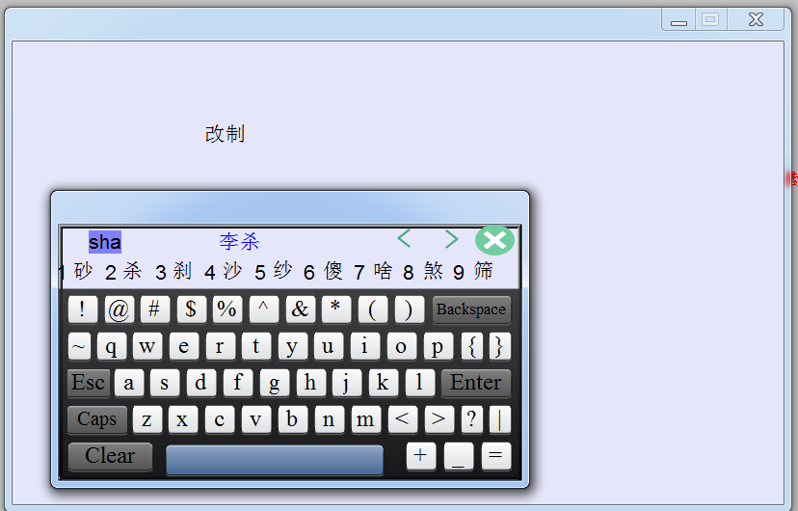Go to next candidate page arrow
Image resolution: width=798 pixels, height=511 pixels.
pyautogui.click(x=451, y=239)
